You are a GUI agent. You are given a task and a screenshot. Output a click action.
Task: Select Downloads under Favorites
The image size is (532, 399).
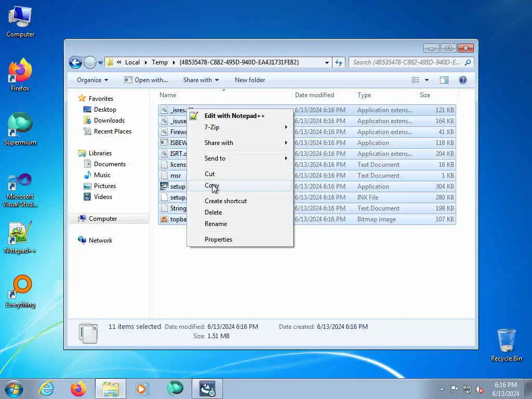(109, 121)
